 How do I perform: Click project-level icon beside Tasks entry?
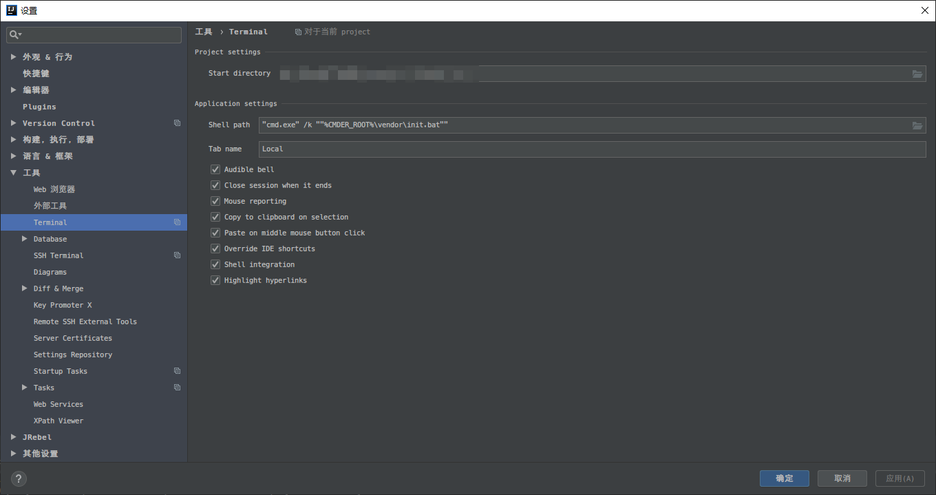tap(177, 388)
